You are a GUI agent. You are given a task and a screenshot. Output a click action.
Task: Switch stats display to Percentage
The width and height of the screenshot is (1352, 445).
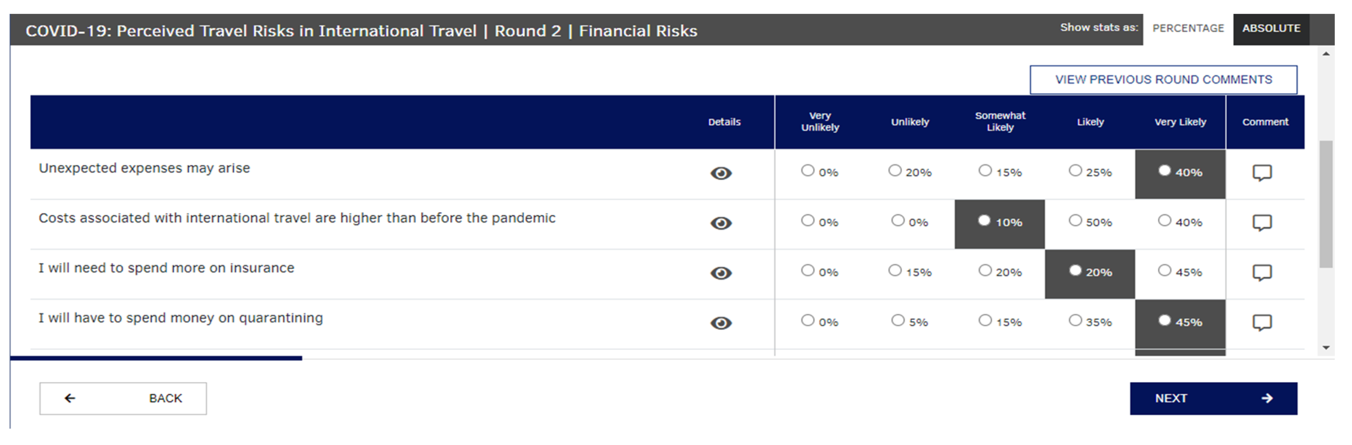pos(1188,29)
